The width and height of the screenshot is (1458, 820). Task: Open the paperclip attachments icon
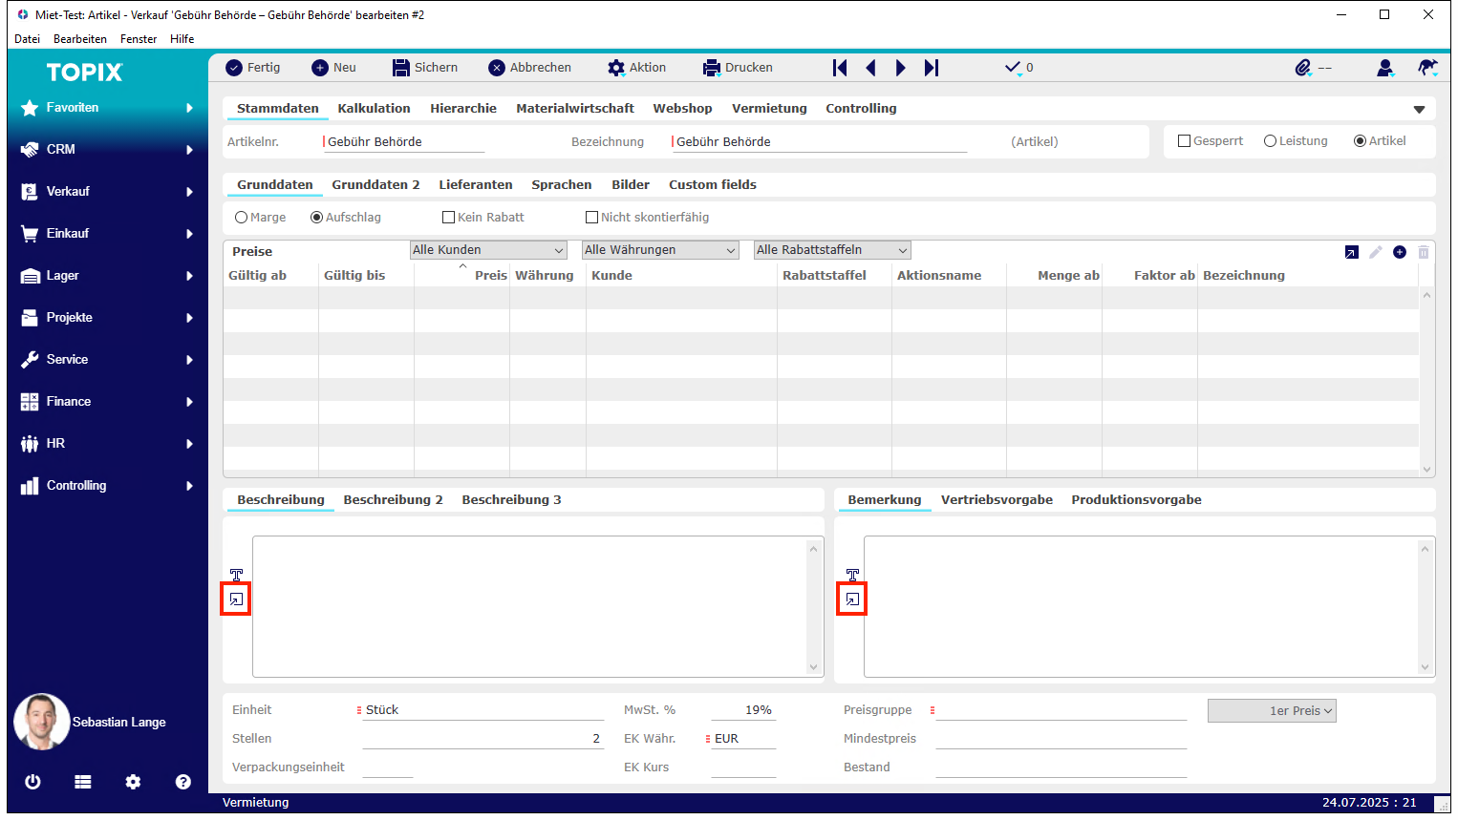click(1303, 68)
